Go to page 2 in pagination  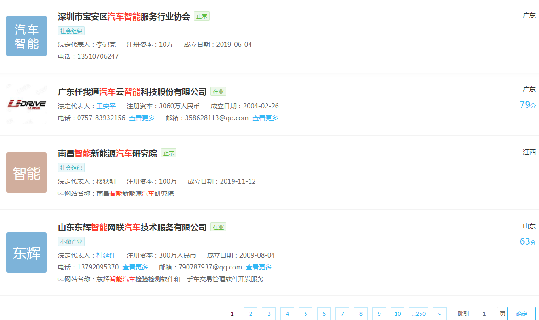250,314
